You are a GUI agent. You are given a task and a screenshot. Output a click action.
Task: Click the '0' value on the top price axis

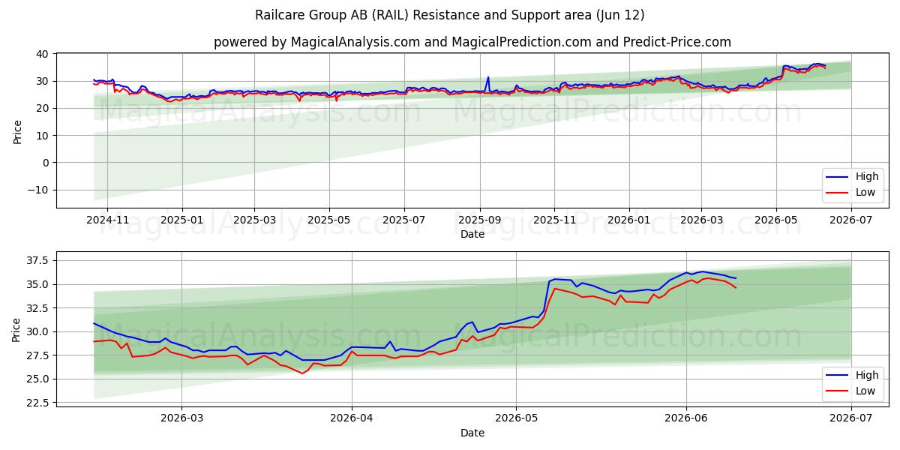click(x=46, y=163)
